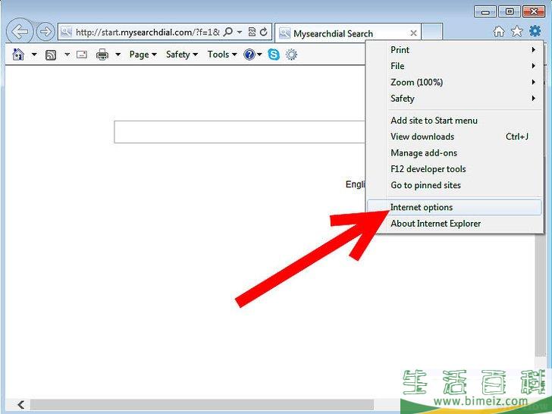Open the Print submenu in gear menu
The height and width of the screenshot is (414, 552).
454,50
